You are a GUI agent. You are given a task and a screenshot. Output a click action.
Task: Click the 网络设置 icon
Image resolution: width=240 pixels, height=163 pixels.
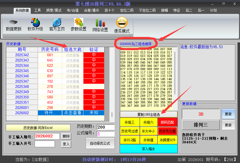coord(100,23)
